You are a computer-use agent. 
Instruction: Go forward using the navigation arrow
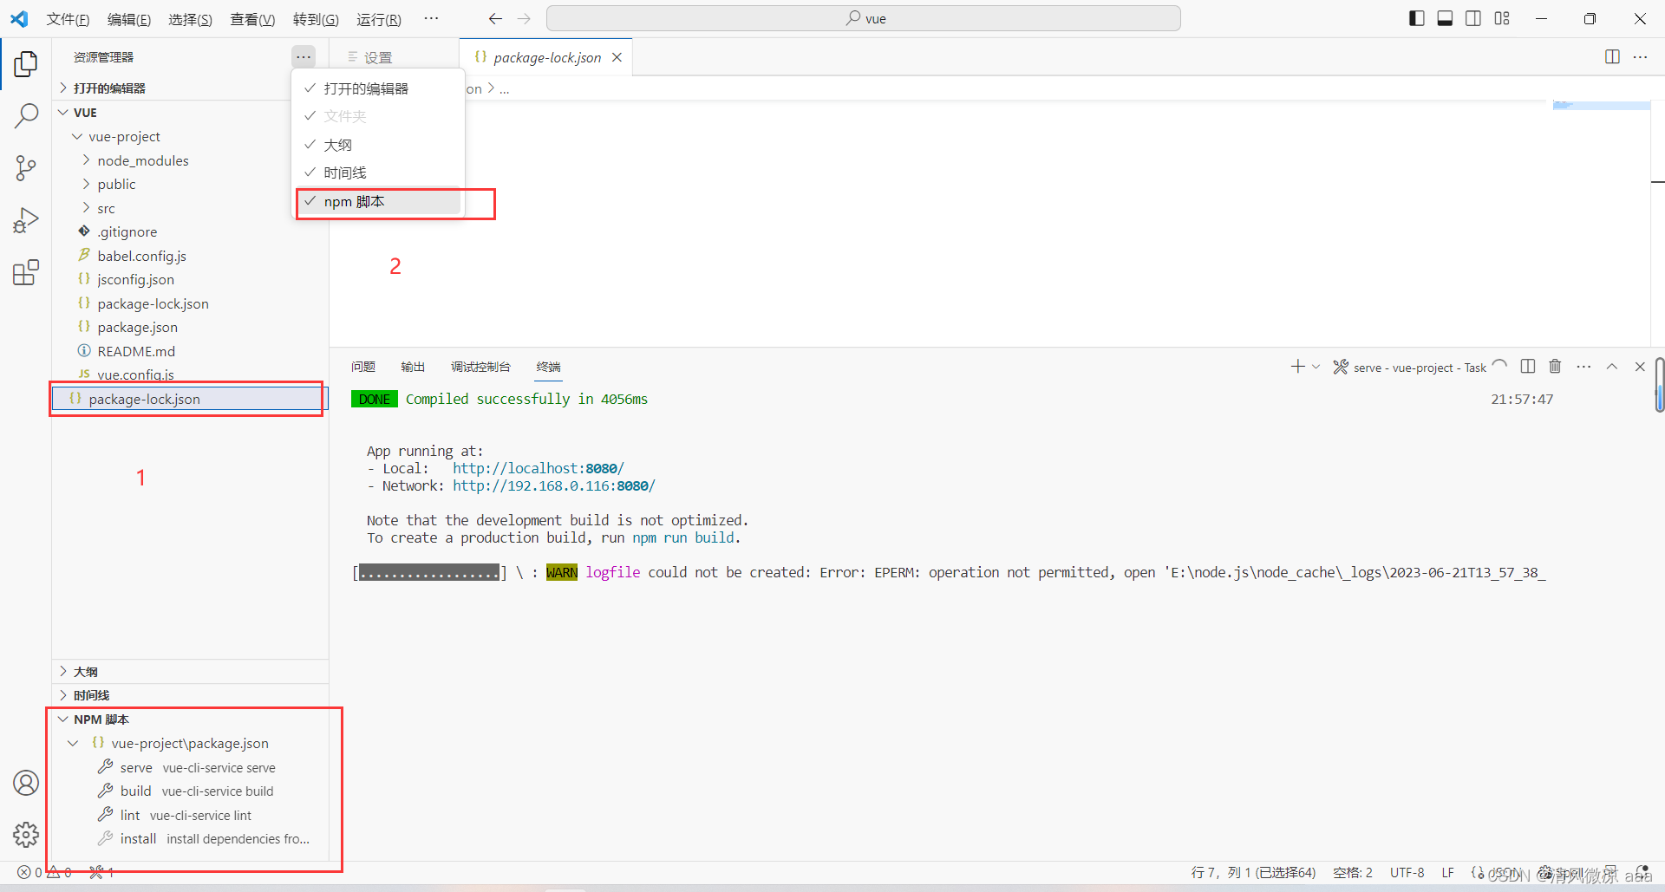pyautogui.click(x=524, y=18)
